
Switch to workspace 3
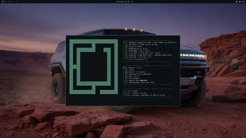point(11,2)
